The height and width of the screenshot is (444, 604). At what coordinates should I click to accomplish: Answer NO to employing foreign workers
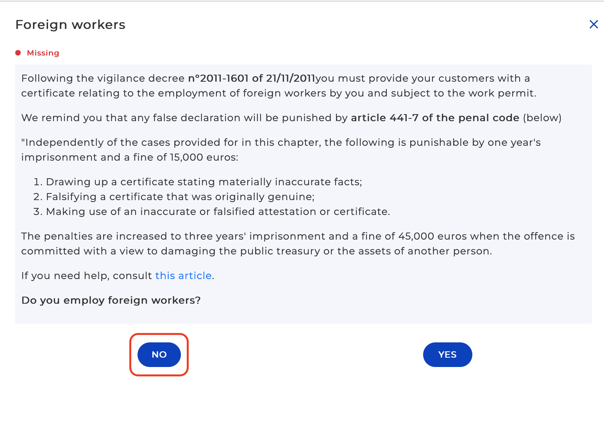pos(159,354)
